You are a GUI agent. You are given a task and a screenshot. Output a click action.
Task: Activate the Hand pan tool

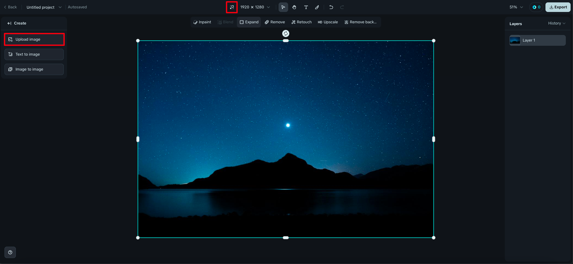pos(294,7)
